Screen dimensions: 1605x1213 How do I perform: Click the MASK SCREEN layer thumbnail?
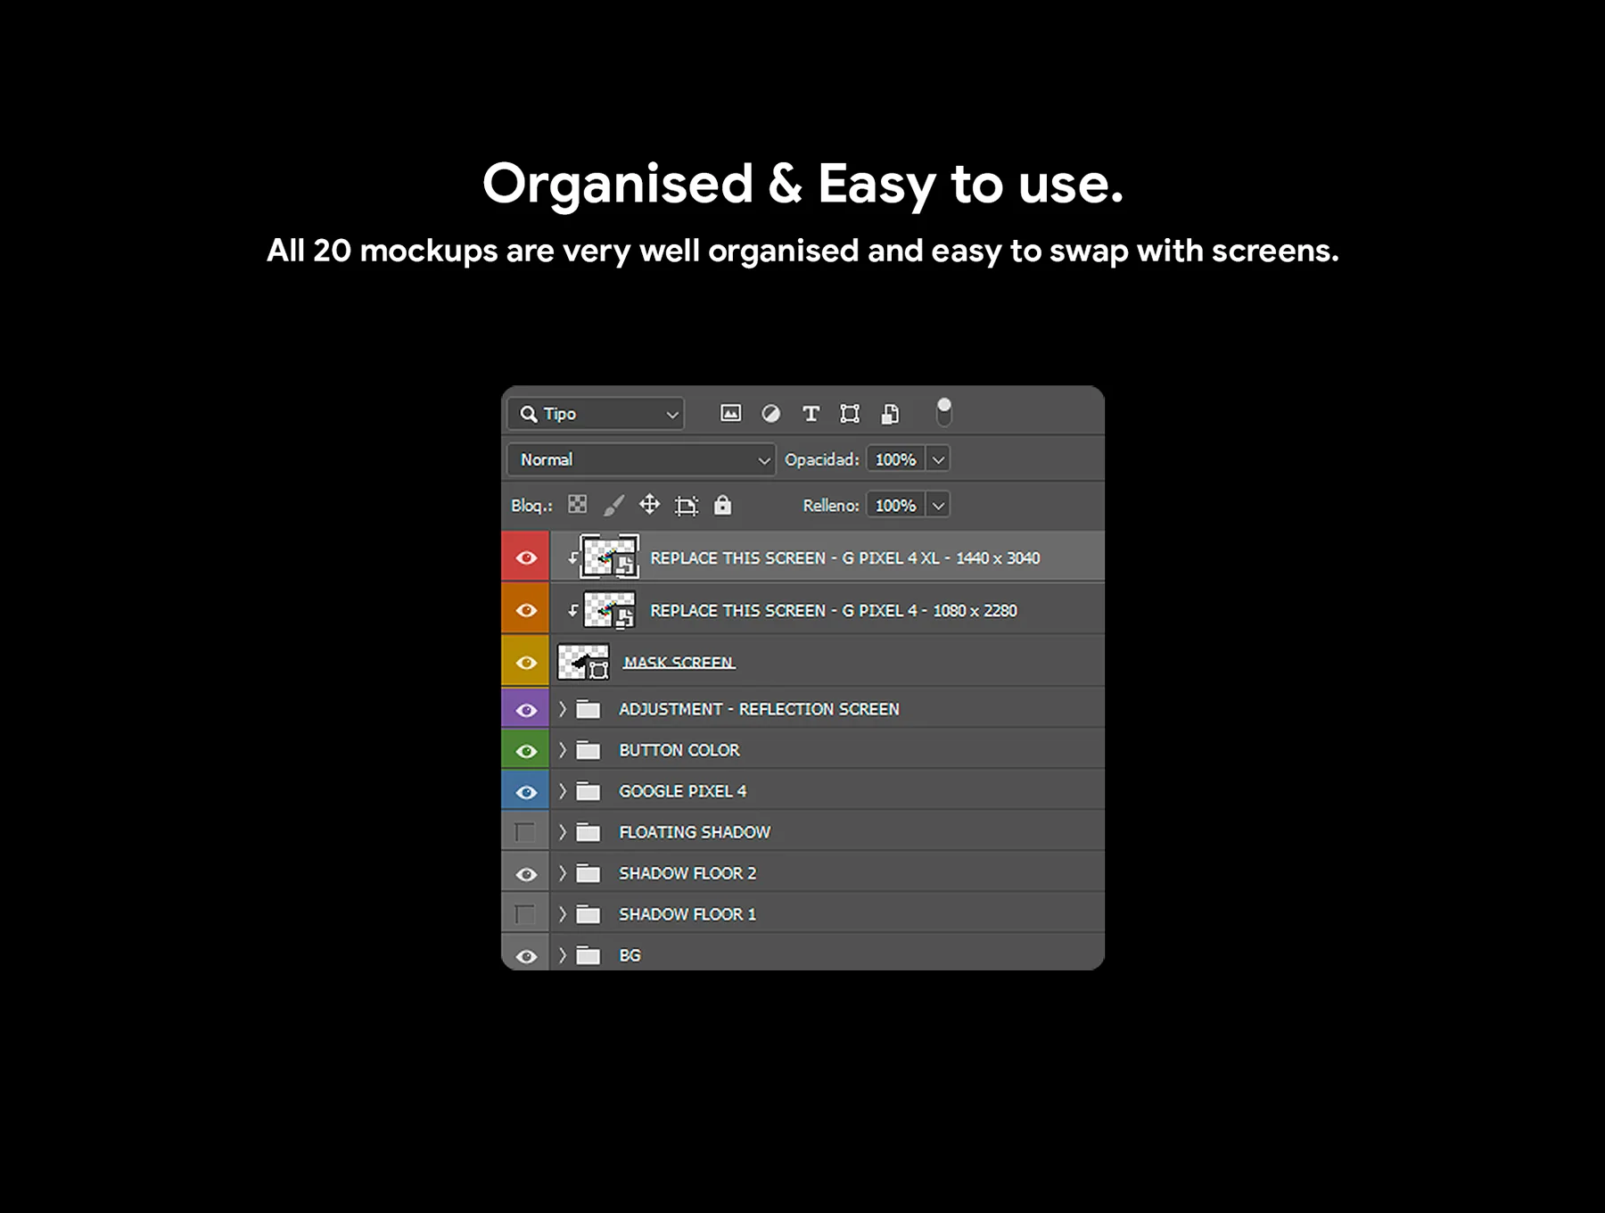pyautogui.click(x=583, y=662)
